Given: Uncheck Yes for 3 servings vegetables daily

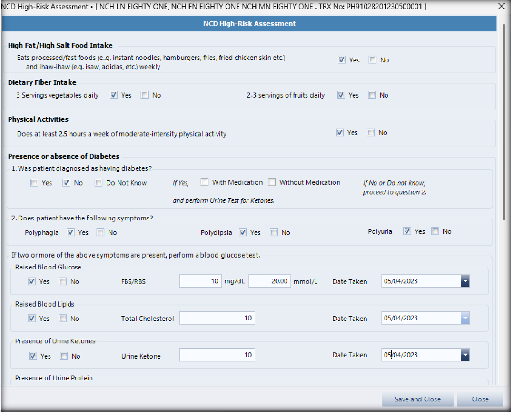Looking at the screenshot, I should tap(114, 95).
